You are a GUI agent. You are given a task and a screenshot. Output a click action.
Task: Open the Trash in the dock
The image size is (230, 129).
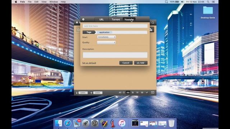click(x=171, y=123)
